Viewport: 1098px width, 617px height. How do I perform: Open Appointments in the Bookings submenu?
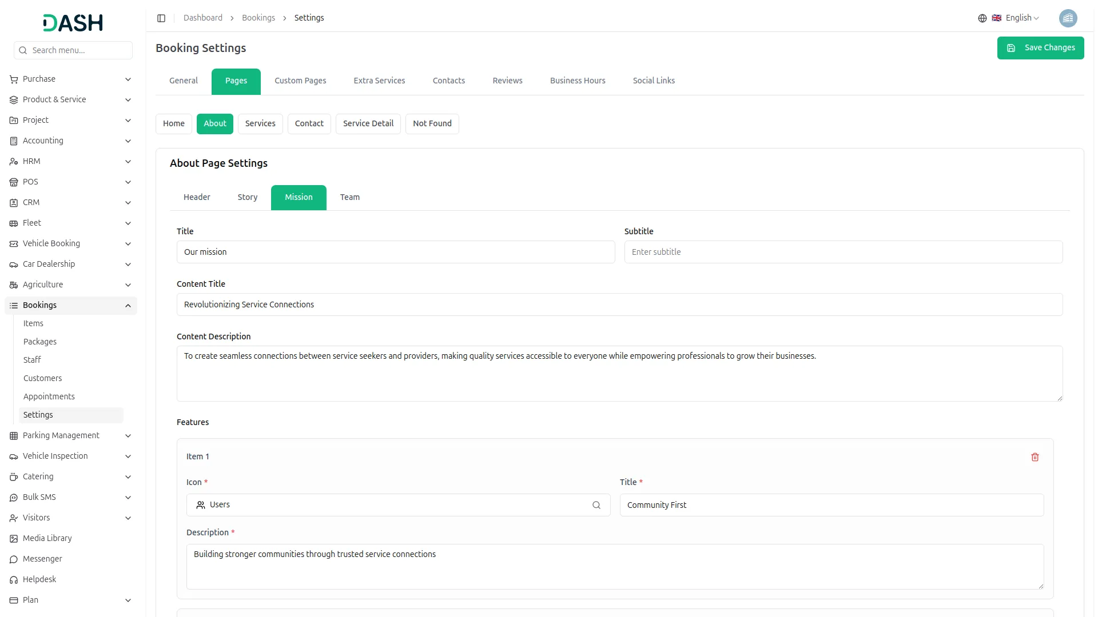(x=49, y=396)
